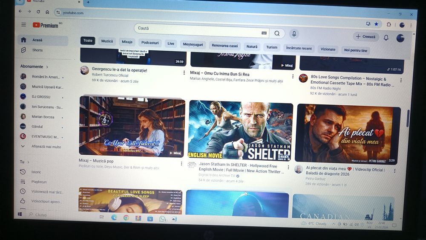Go back in browser
The image size is (426, 240).
tap(20, 12)
